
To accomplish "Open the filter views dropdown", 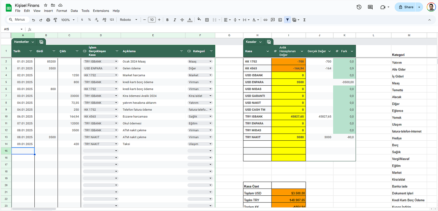I will (x=296, y=20).
